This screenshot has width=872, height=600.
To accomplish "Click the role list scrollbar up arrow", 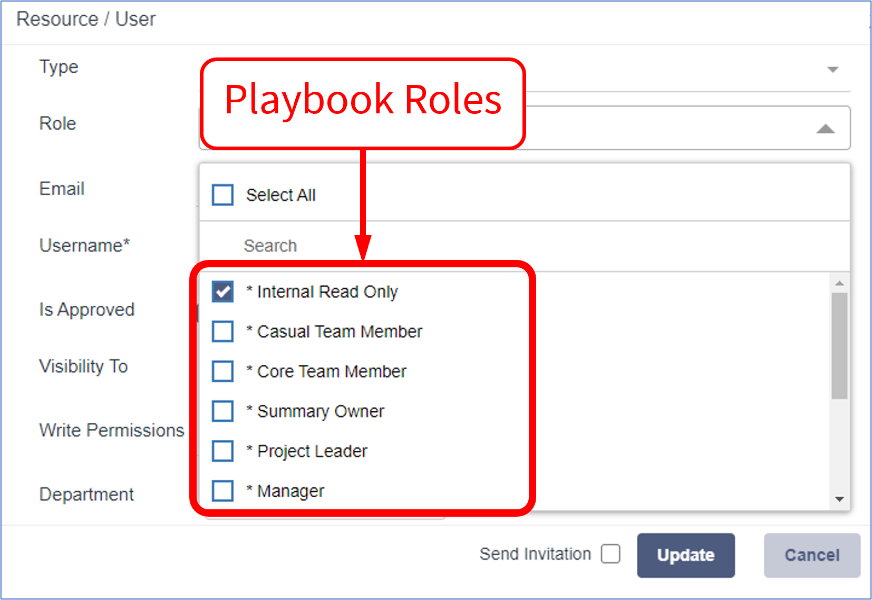I will pos(839,284).
